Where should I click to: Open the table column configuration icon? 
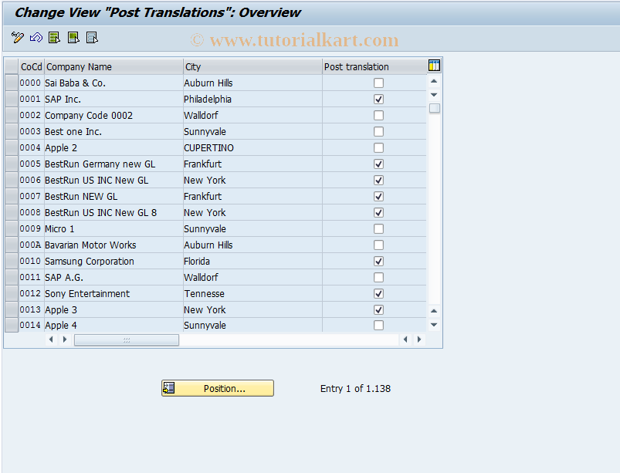[x=434, y=65]
